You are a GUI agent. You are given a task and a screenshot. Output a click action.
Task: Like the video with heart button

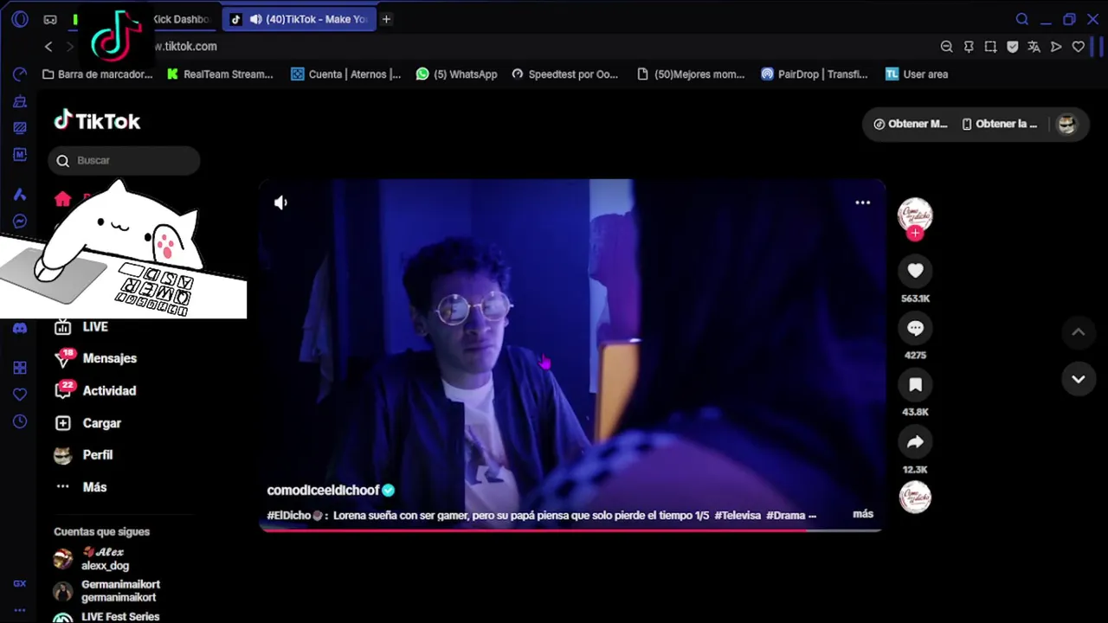click(915, 271)
